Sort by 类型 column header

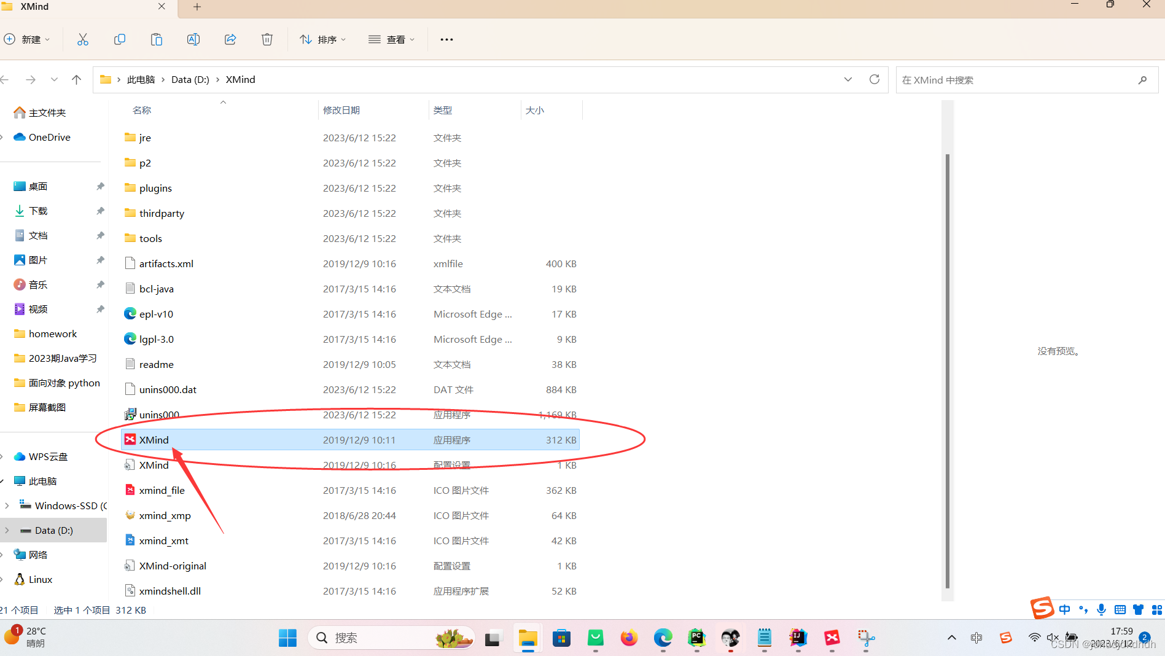pyautogui.click(x=443, y=110)
